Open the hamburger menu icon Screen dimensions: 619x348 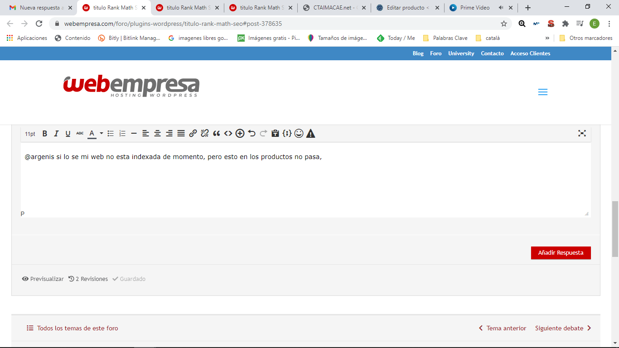(543, 92)
